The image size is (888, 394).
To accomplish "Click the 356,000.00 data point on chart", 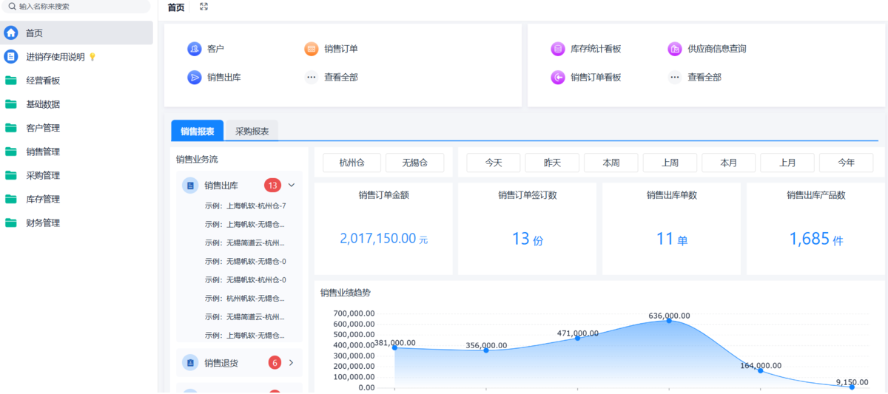I will coord(486,350).
